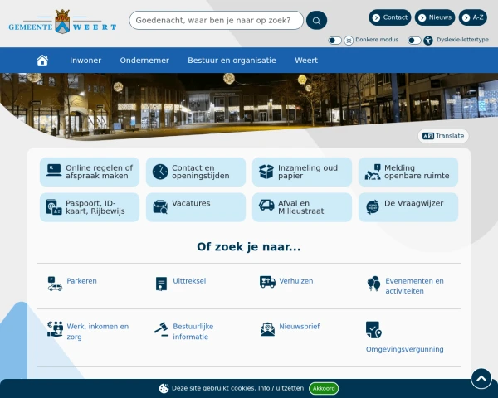This screenshot has height=398, width=498.
Task: Click the A-Z button in header
Action: 473,17
